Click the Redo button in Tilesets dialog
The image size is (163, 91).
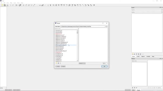point(63,66)
